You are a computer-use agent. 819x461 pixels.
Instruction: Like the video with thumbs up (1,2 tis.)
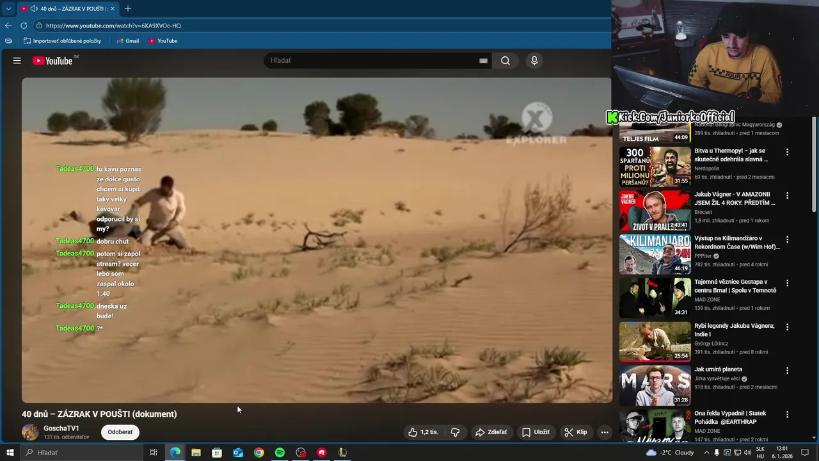tap(424, 432)
